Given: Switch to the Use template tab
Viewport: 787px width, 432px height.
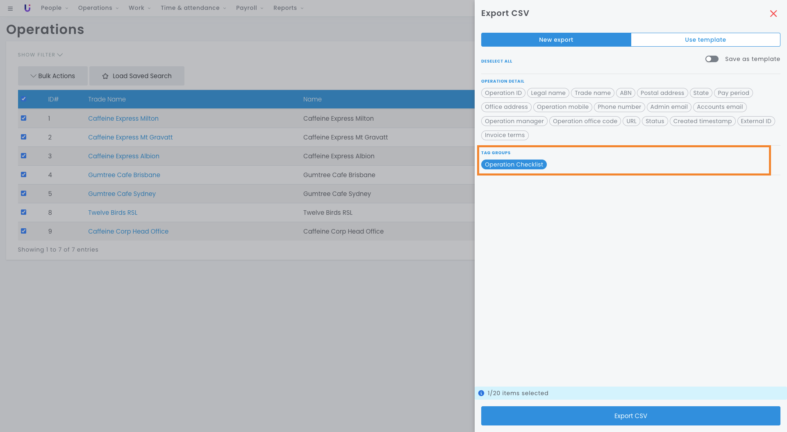Looking at the screenshot, I should [705, 40].
